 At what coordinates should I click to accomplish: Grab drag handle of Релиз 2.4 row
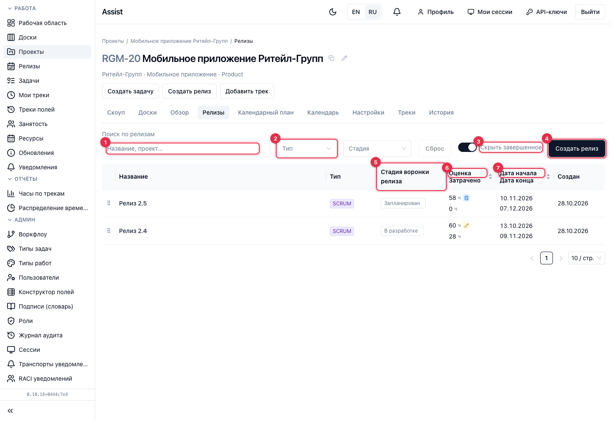click(x=109, y=231)
